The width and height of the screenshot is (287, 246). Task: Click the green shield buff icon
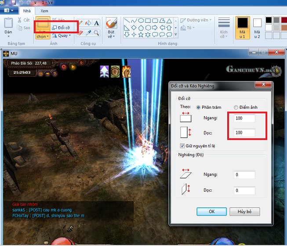pos(115,71)
